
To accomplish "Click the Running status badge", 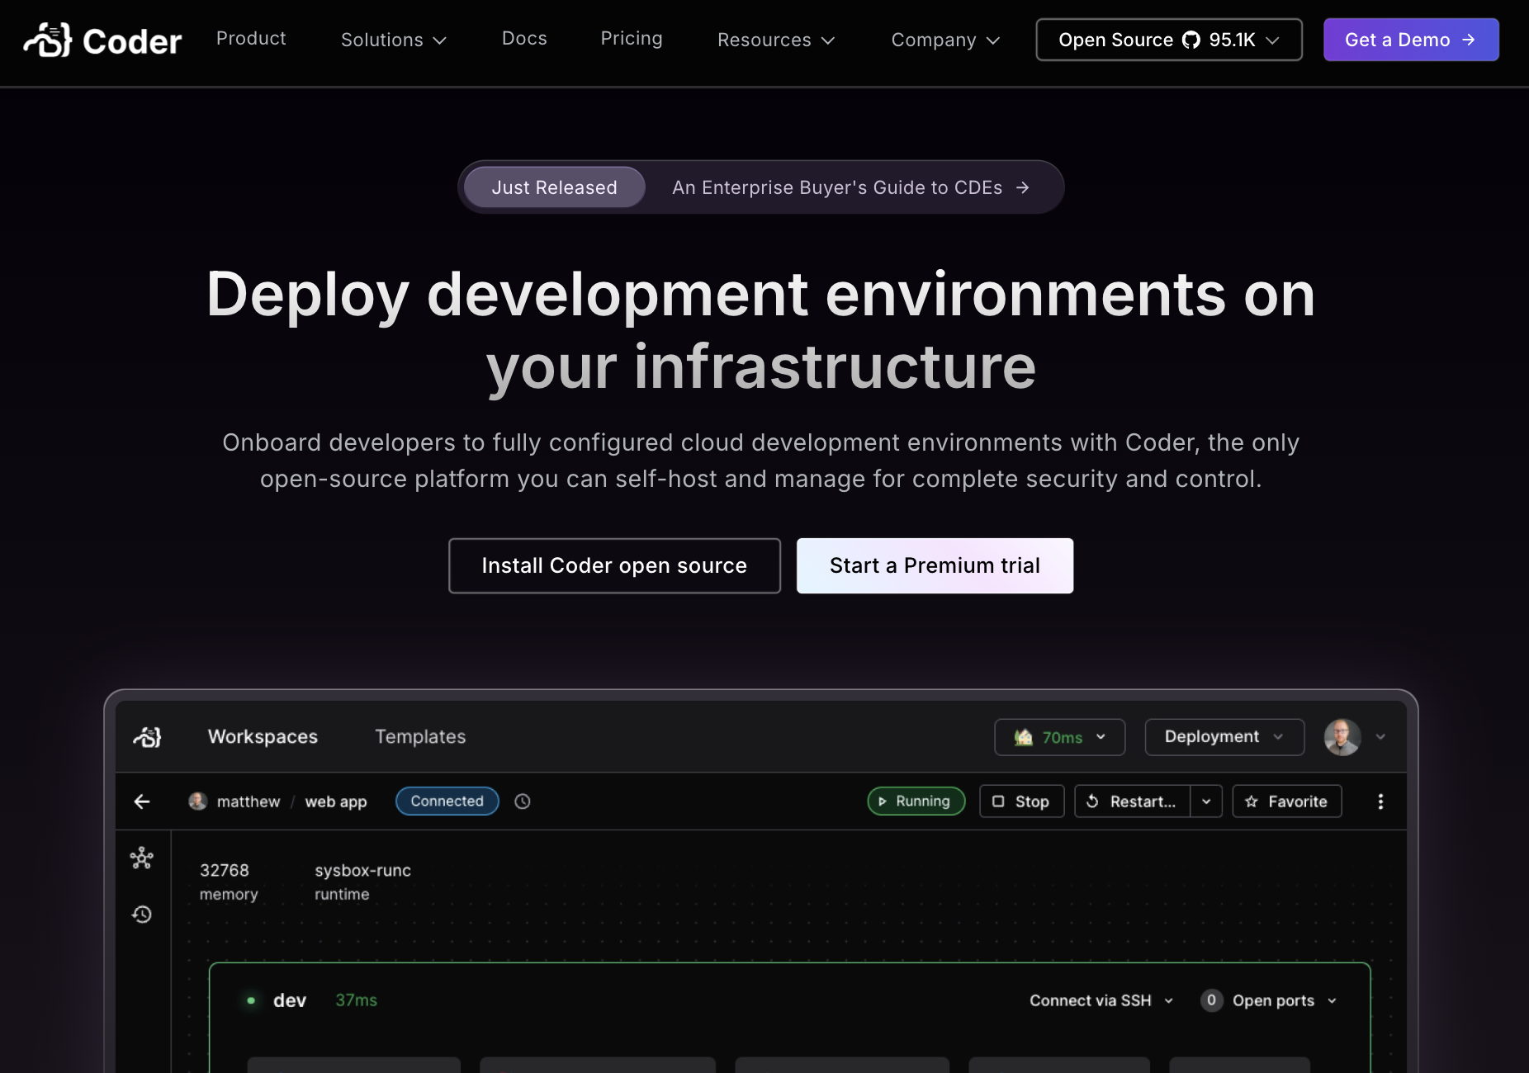I will click(x=916, y=801).
